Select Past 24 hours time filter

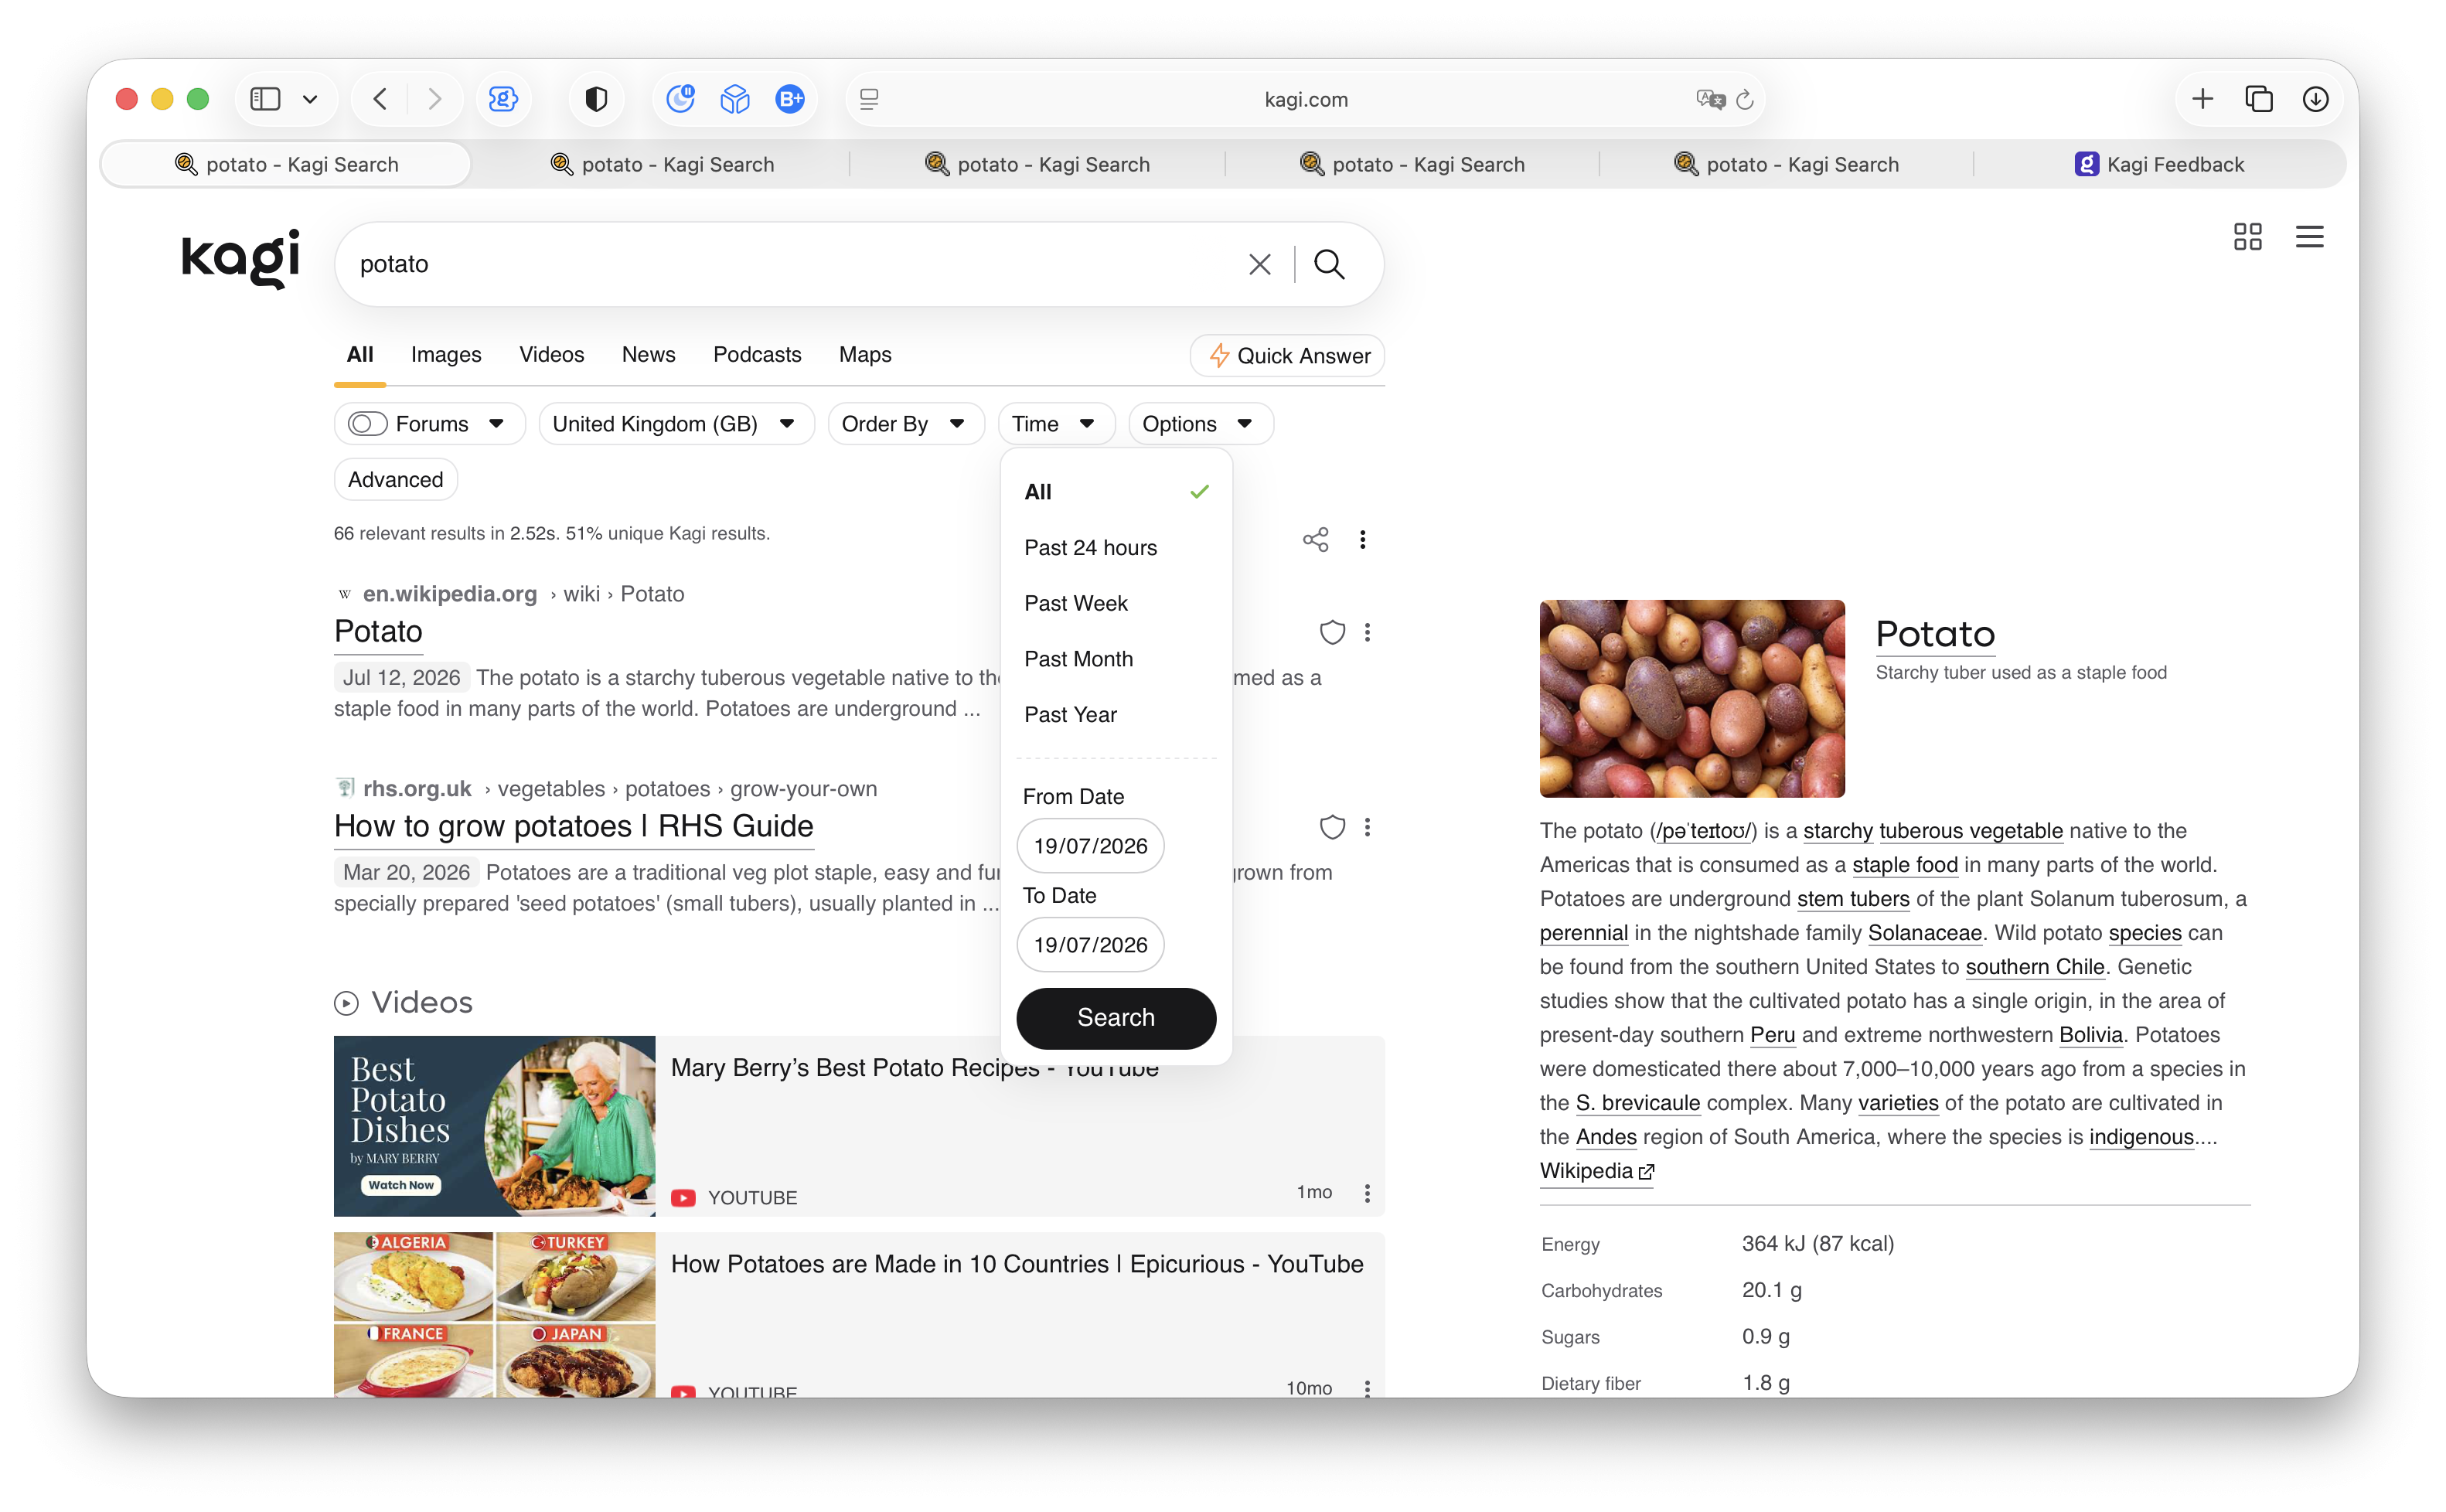tap(1116, 548)
